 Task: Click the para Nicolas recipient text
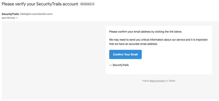[8, 18]
